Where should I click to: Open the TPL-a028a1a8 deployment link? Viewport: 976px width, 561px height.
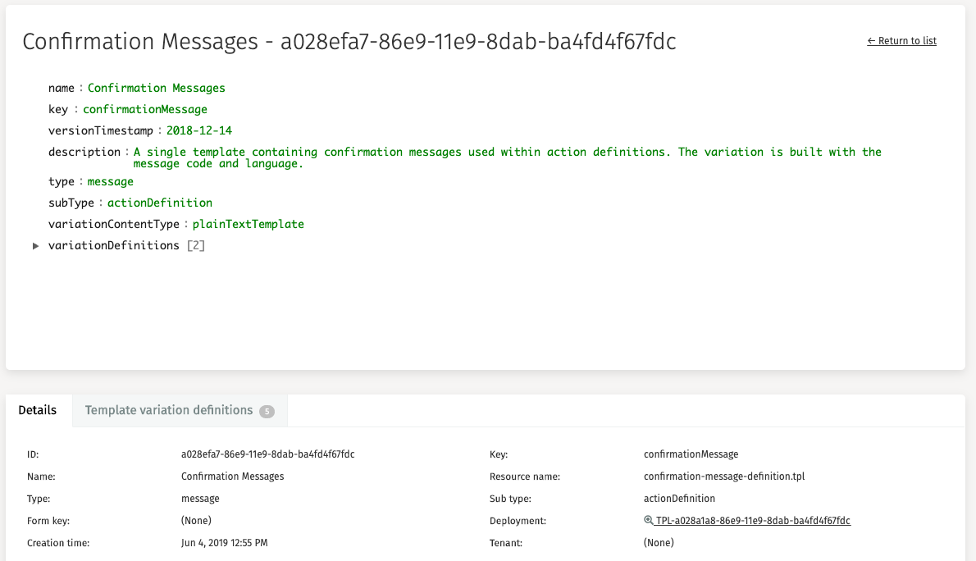(x=753, y=521)
